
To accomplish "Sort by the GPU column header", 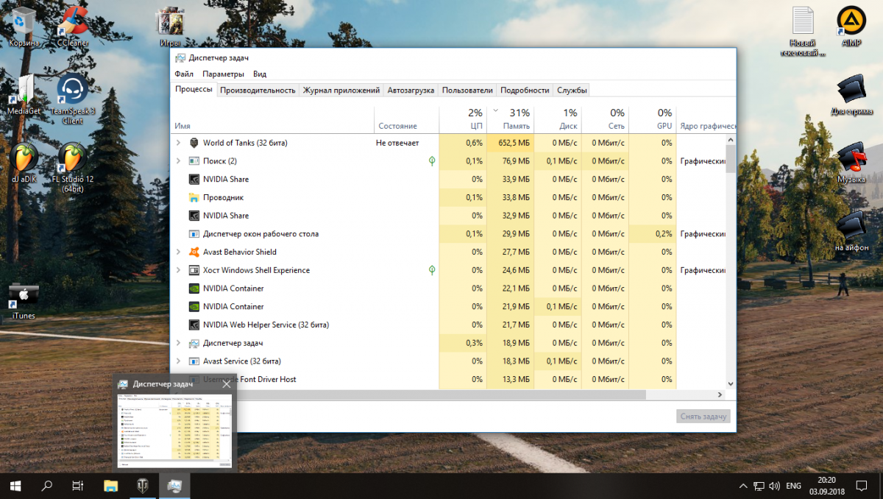I will [653, 120].
